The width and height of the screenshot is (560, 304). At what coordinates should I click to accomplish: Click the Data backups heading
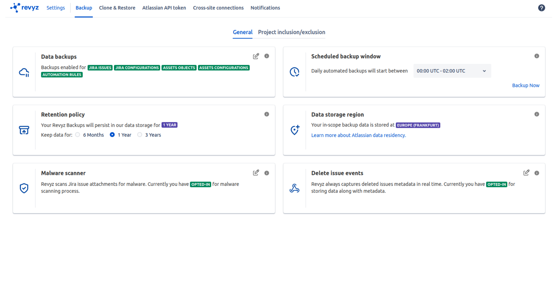59,57
